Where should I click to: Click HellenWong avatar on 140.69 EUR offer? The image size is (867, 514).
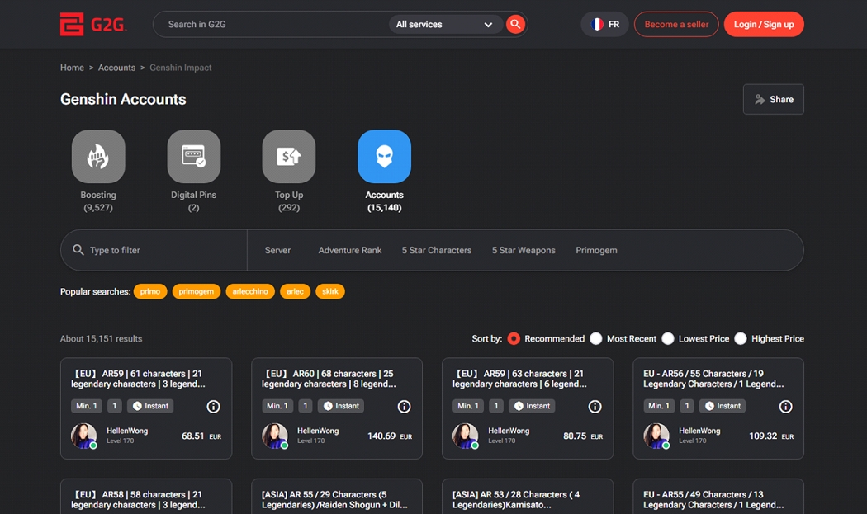point(275,436)
